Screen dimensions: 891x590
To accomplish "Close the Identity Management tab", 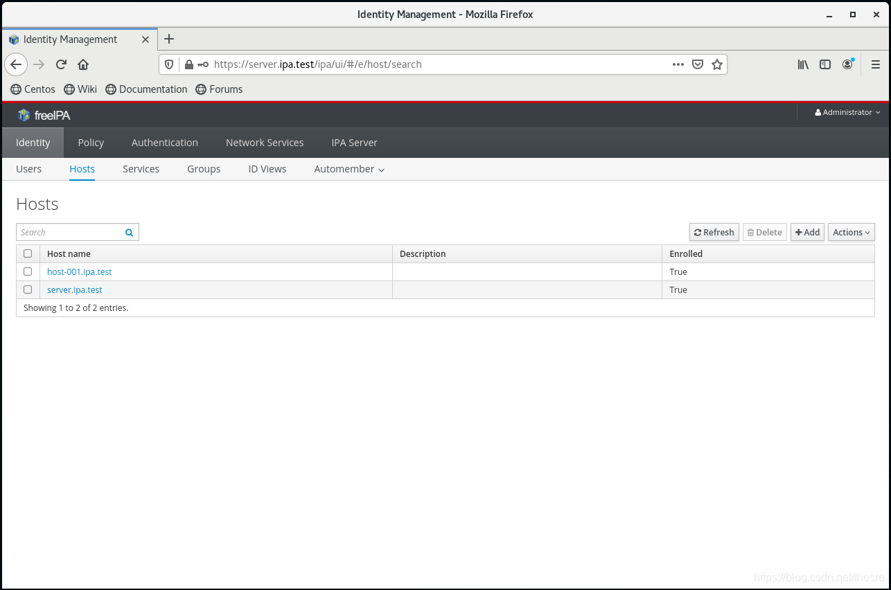I will click(145, 39).
